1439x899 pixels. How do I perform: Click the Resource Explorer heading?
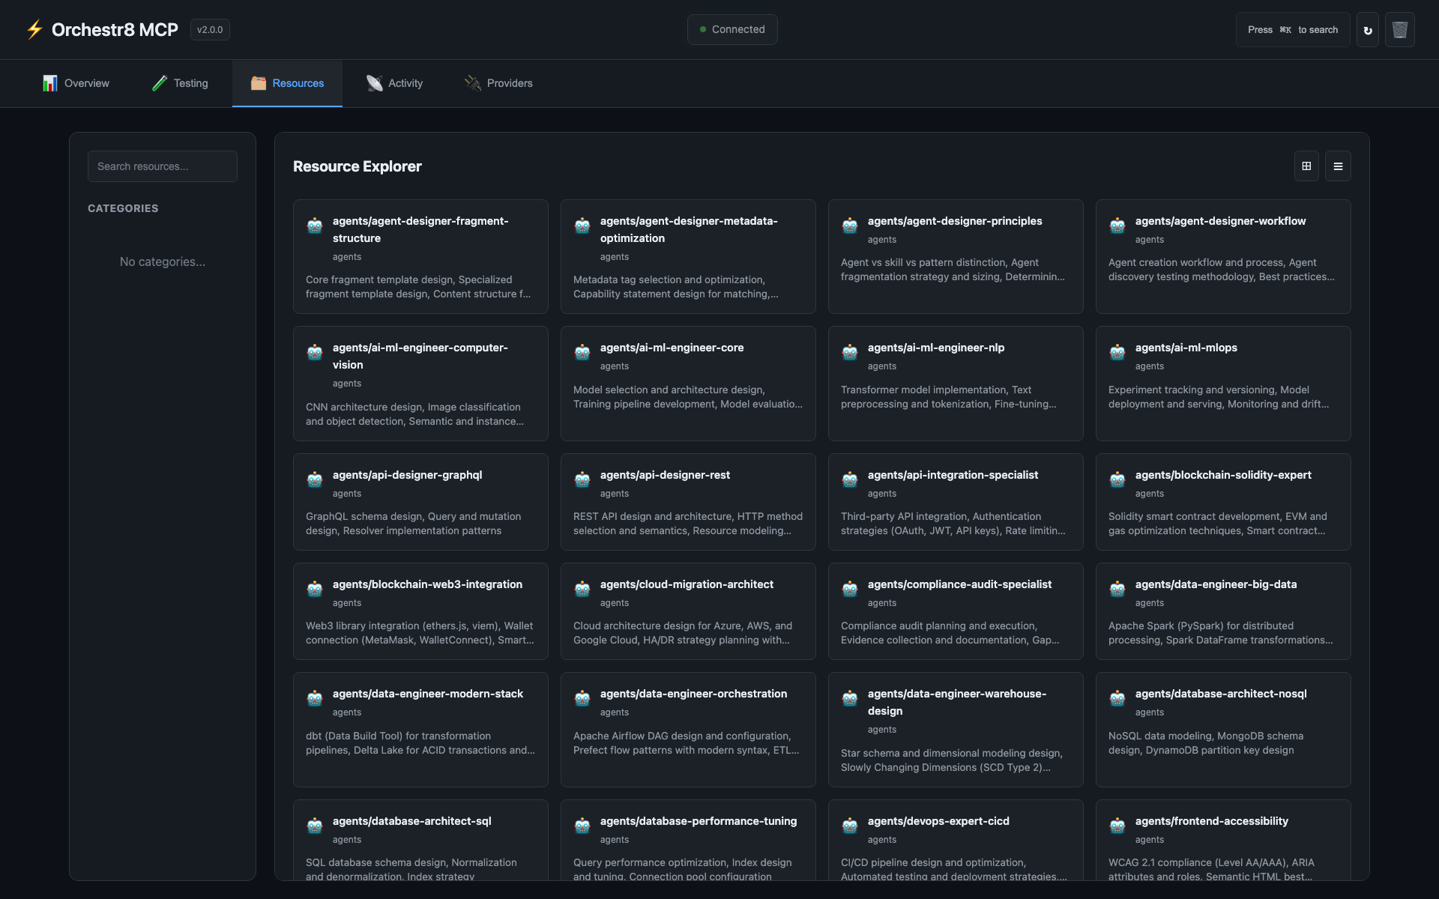358,166
